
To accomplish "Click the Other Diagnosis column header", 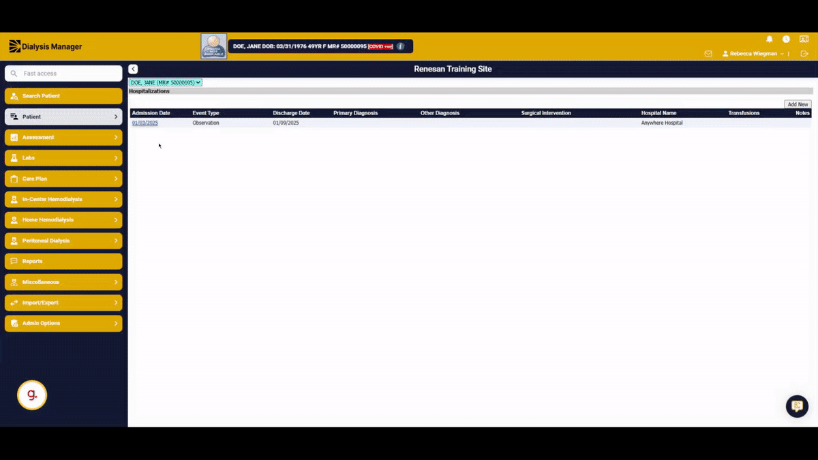I will tap(440, 113).
